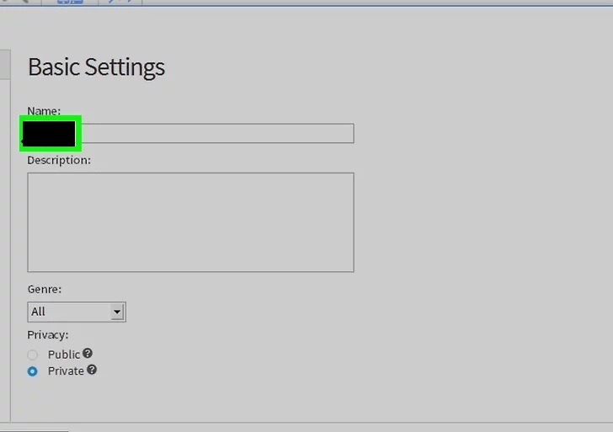Open help icon next to Public
The width and height of the screenshot is (613, 432).
[88, 354]
